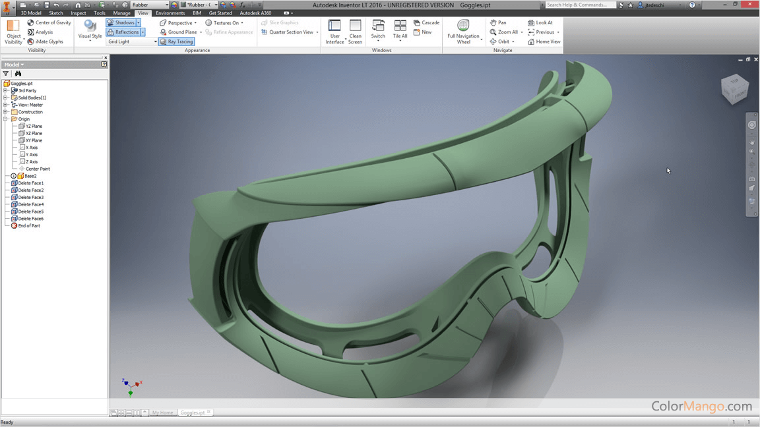Toggle Shadows off

click(x=121, y=22)
